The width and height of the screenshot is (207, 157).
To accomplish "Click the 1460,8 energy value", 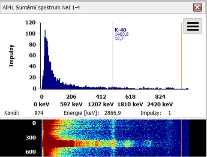I will tap(122, 34).
